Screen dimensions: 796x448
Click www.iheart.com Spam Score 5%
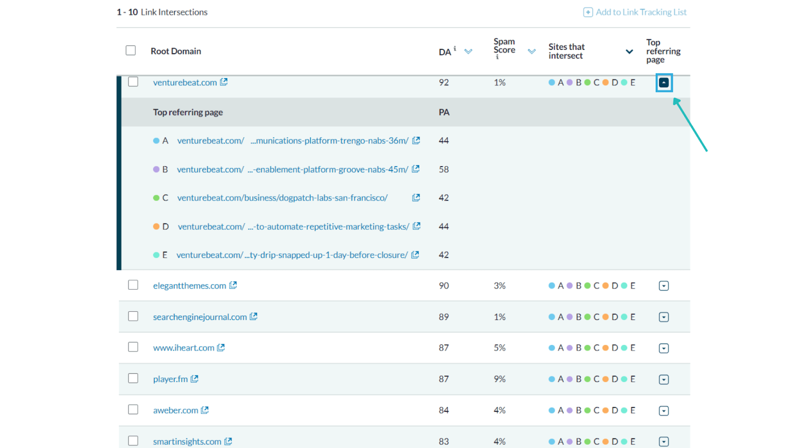click(499, 348)
